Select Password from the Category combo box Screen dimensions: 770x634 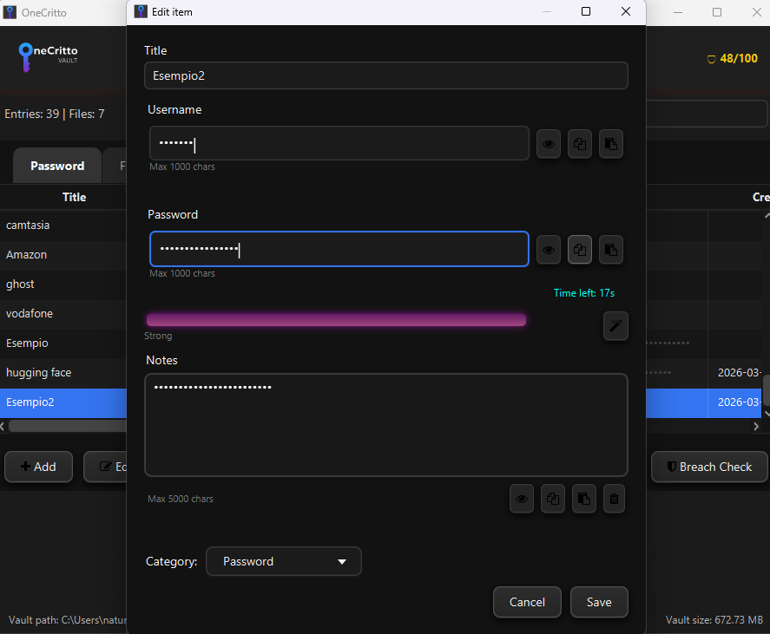click(283, 561)
